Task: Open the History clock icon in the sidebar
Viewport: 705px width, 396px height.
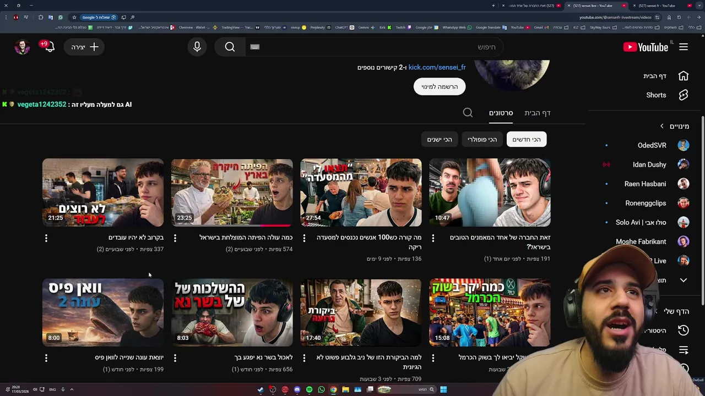Action: click(684, 331)
